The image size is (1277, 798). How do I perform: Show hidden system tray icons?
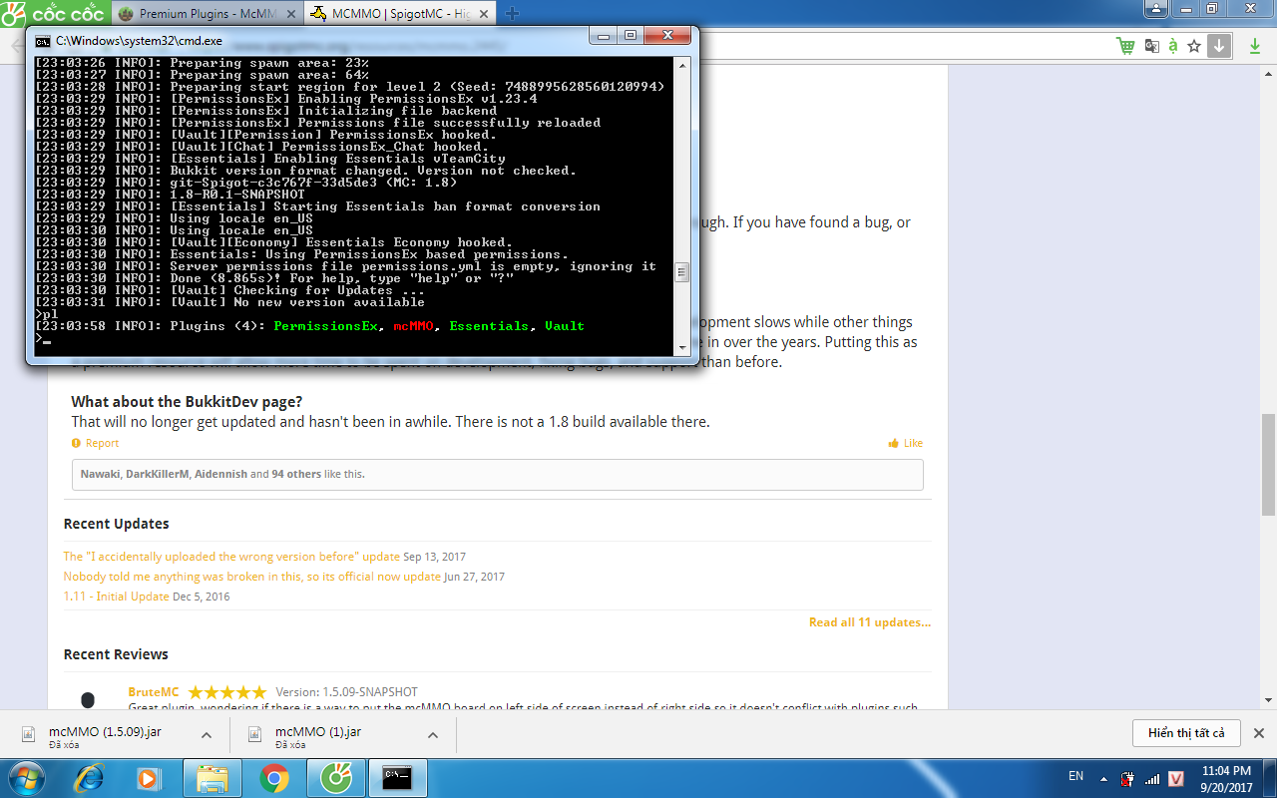1105,777
